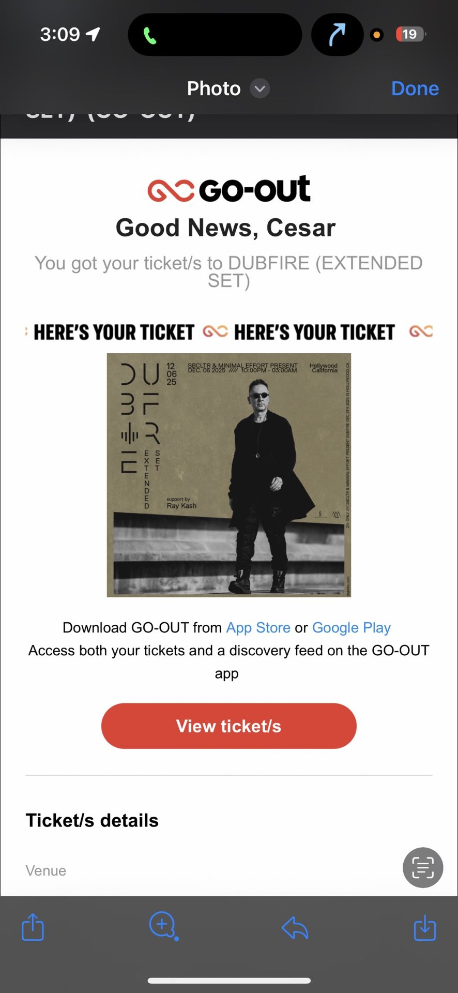Tap the clock time 3:09

point(60,34)
